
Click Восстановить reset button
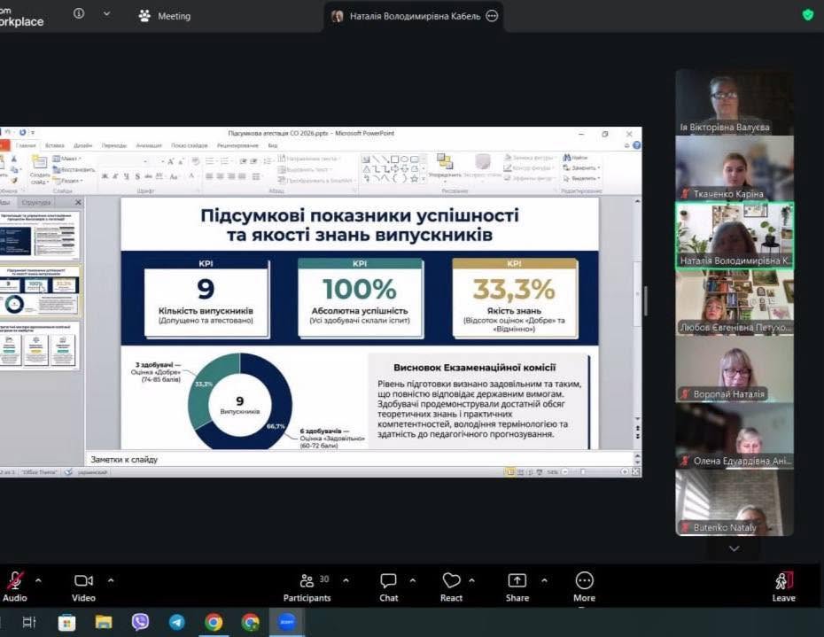74,170
